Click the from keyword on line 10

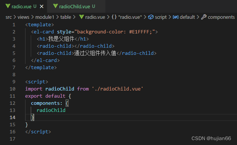click(x=83, y=89)
